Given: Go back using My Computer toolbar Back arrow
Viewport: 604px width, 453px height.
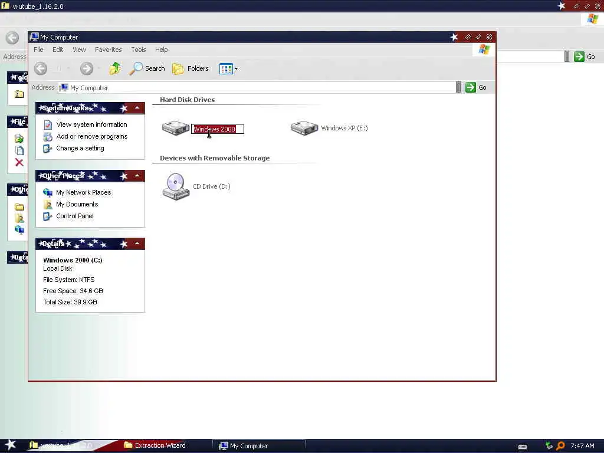Looking at the screenshot, I should (x=41, y=68).
